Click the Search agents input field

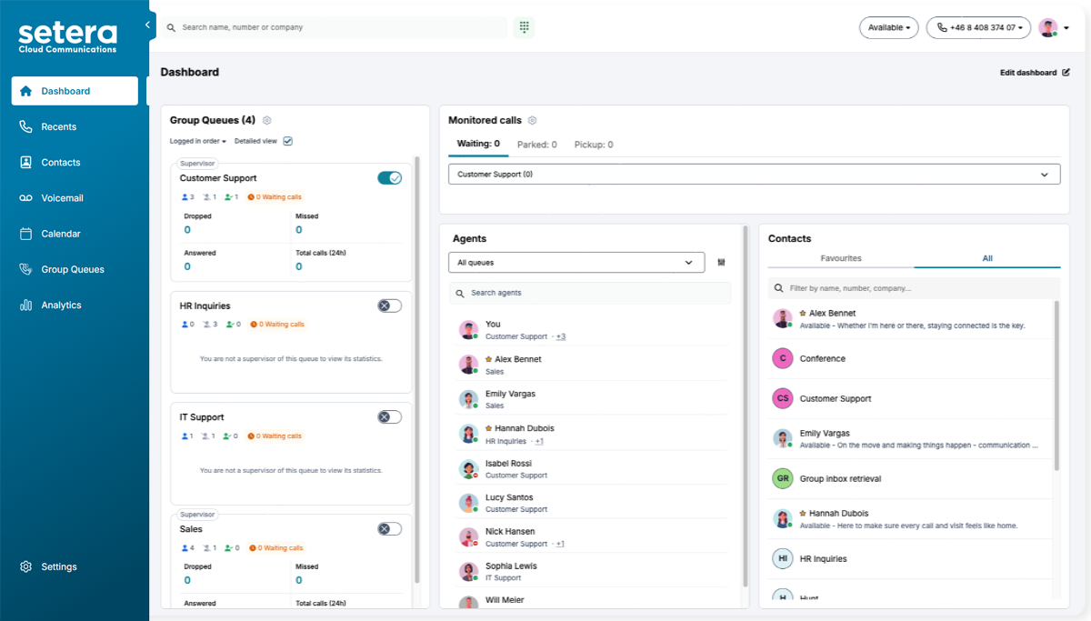point(591,293)
